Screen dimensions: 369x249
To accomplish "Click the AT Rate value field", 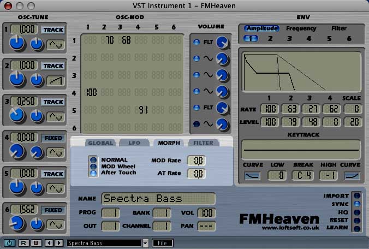I will [x=197, y=174].
